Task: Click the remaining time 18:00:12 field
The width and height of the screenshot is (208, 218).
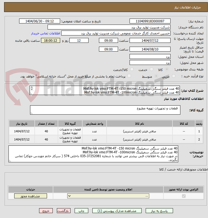Action: click(51, 40)
